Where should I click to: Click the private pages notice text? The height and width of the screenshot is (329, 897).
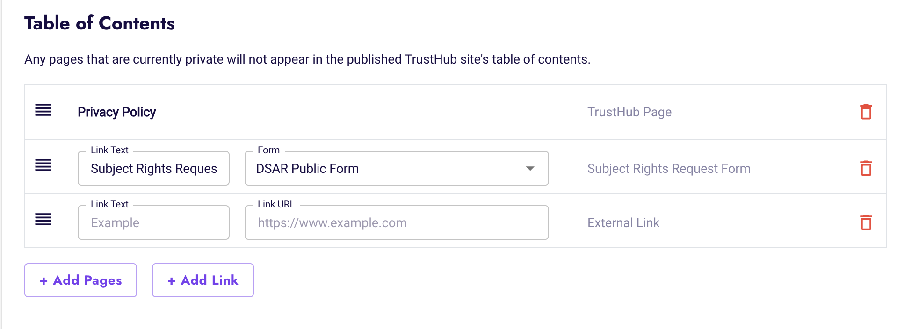(307, 59)
